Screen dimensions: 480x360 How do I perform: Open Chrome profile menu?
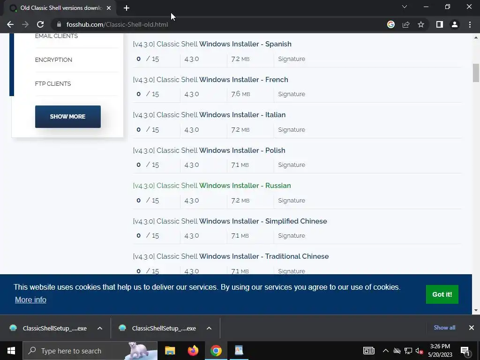coord(455,24)
